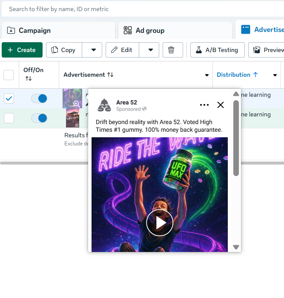Click the Distribution sort up arrow

(255, 75)
